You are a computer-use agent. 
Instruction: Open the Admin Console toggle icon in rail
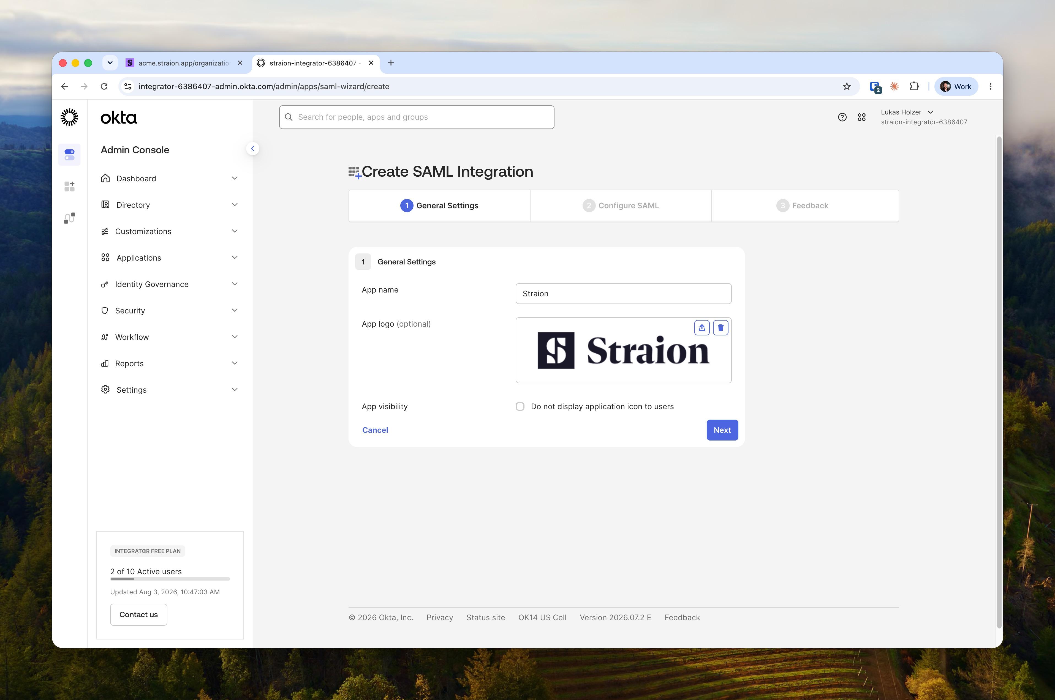click(69, 154)
